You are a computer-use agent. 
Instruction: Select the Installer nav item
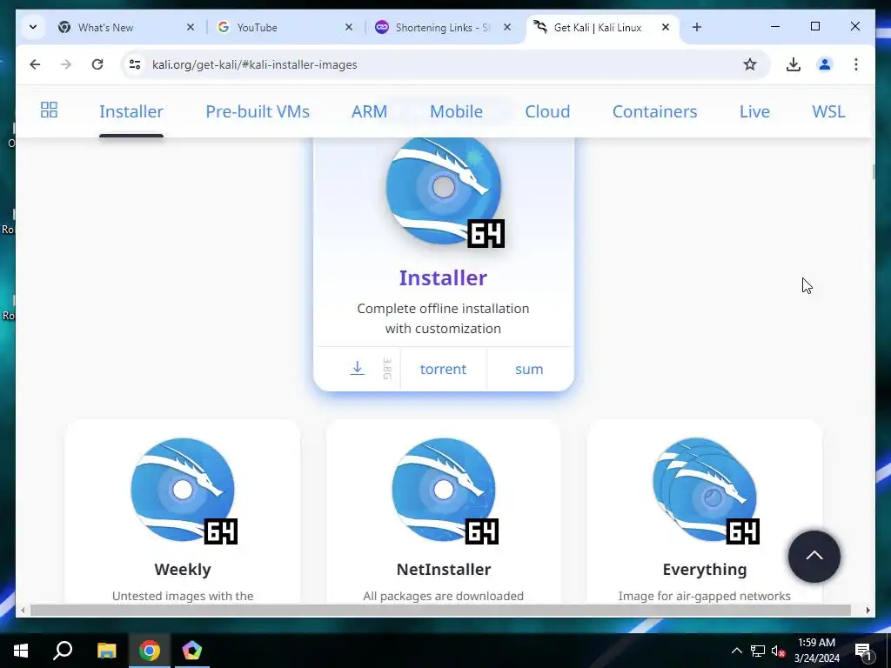coord(131,111)
